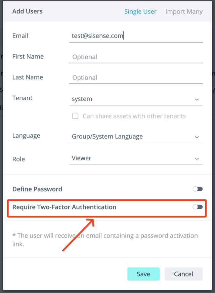Switch to the Single User tab
The width and height of the screenshot is (215, 293).
coord(140,11)
